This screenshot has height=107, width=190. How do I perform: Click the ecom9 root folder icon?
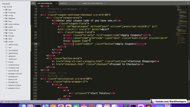point(5,7)
